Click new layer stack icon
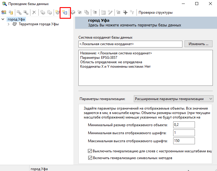This screenshot has height=171, width=217. point(73,12)
